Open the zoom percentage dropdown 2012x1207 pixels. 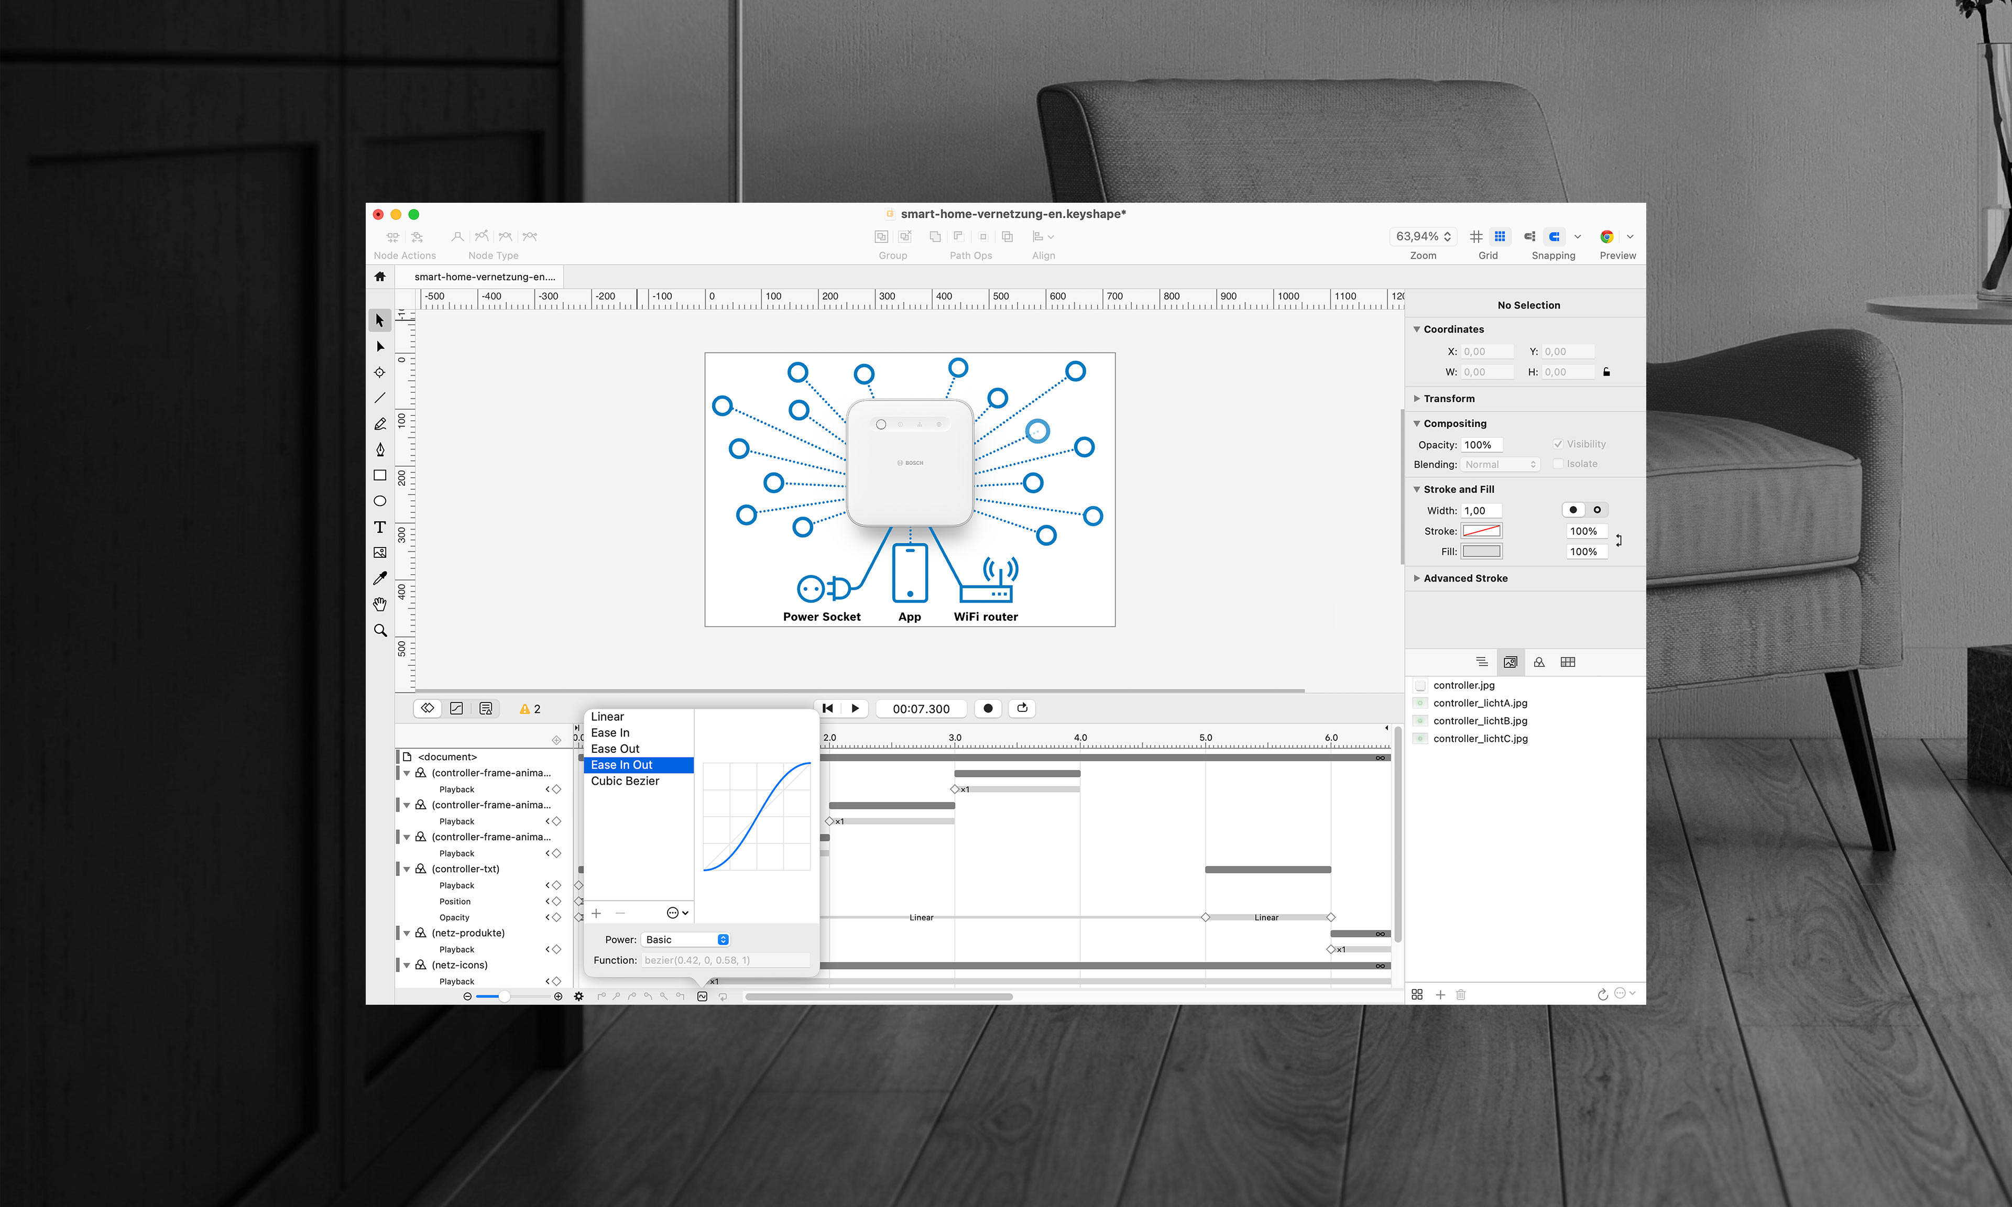1423,237
